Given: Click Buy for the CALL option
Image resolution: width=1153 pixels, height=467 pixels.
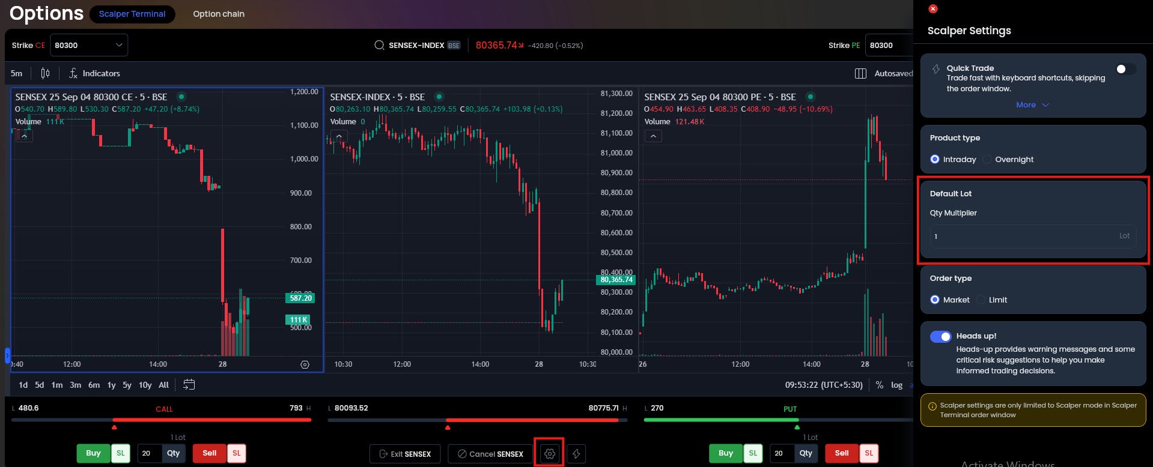Looking at the screenshot, I should coord(93,453).
